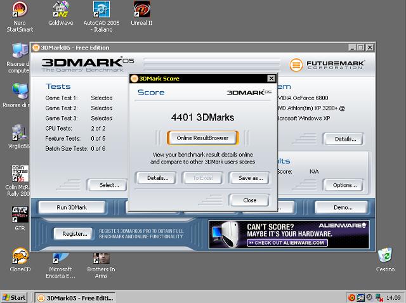This screenshot has width=406, height=303.
Task: Launch Brothers In Arms shortcut
Action: pyautogui.click(x=101, y=265)
